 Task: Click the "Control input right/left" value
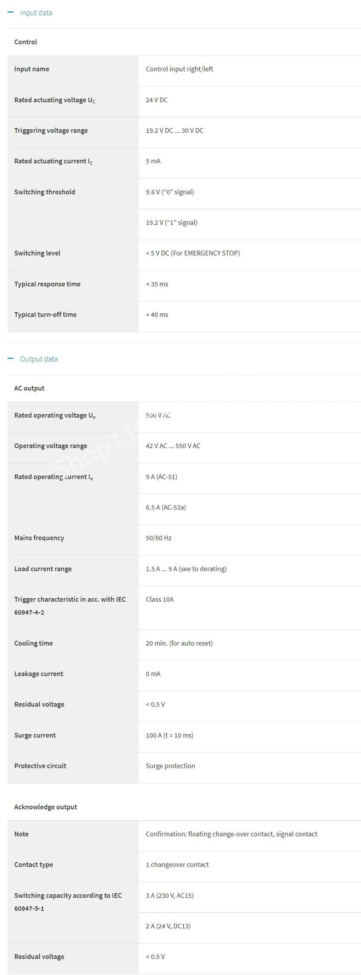179,69
